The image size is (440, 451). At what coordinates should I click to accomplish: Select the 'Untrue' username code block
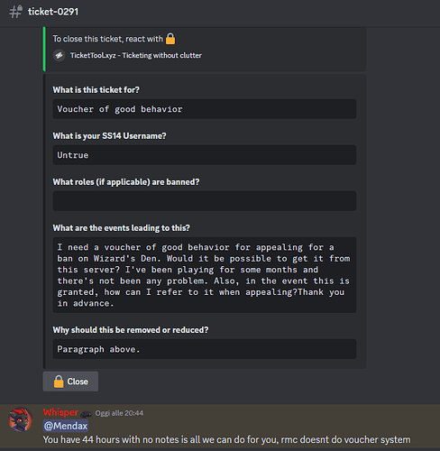click(205, 155)
